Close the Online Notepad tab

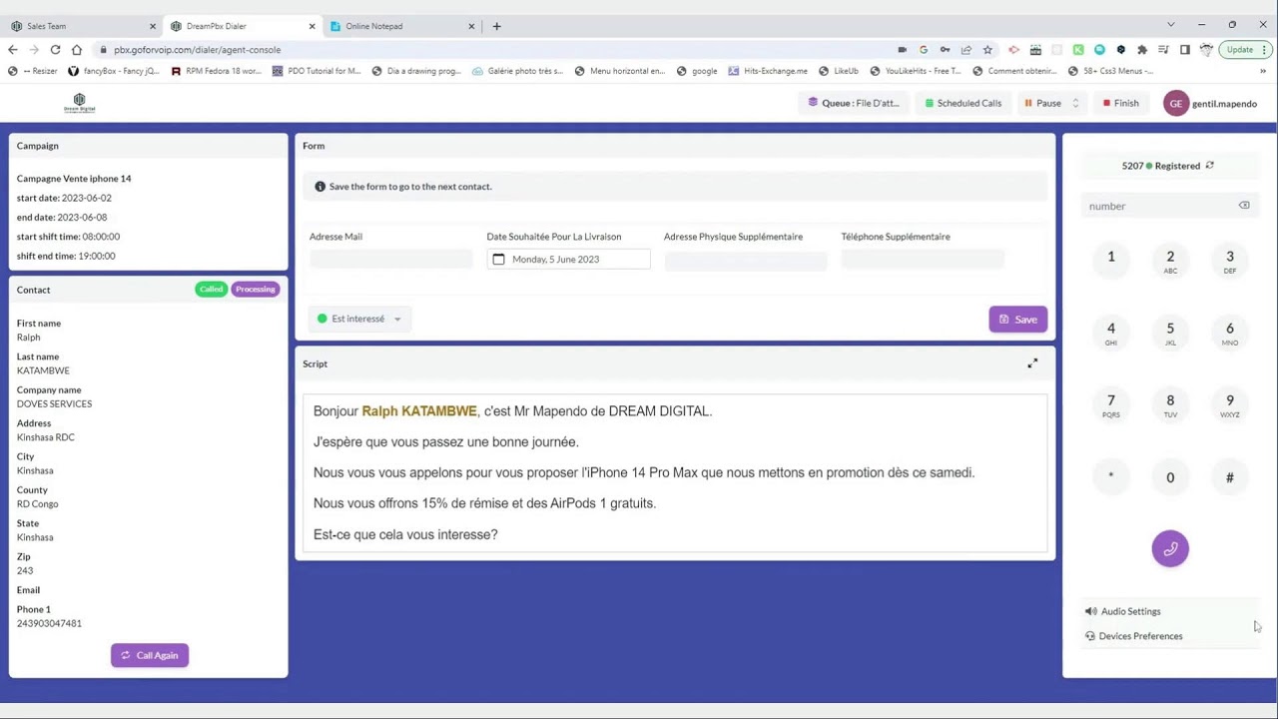pyautogui.click(x=471, y=26)
